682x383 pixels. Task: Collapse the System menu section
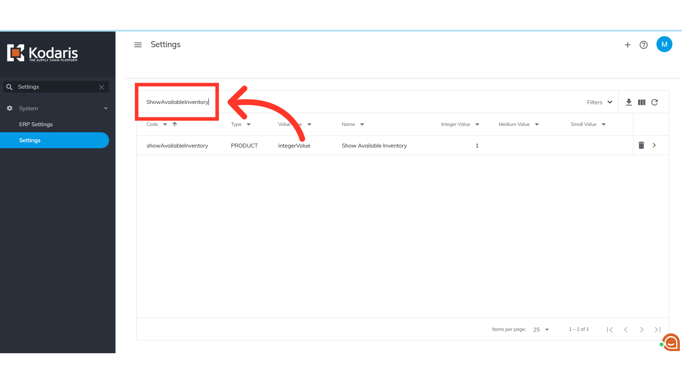click(x=105, y=108)
